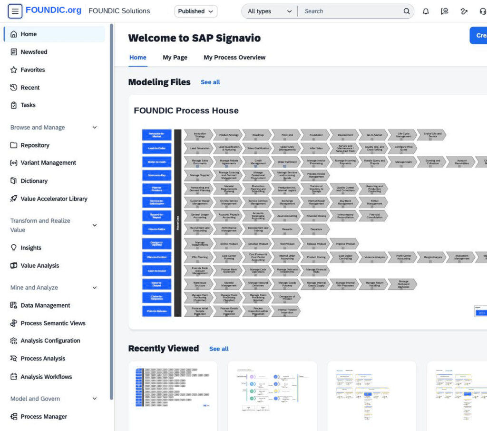
Task: Select Newsfeed in the sidebar
Action: pyautogui.click(x=55, y=52)
